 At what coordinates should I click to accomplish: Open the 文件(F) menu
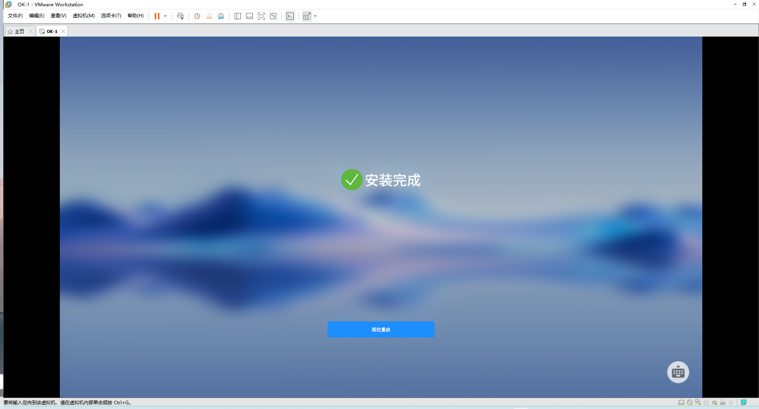tap(15, 16)
